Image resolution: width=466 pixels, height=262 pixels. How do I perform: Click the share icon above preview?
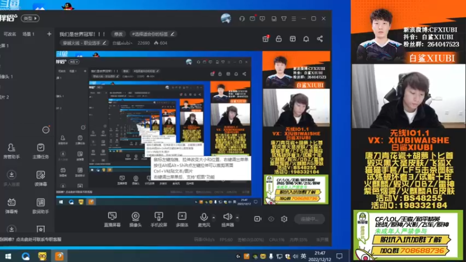pyautogui.click(x=320, y=39)
